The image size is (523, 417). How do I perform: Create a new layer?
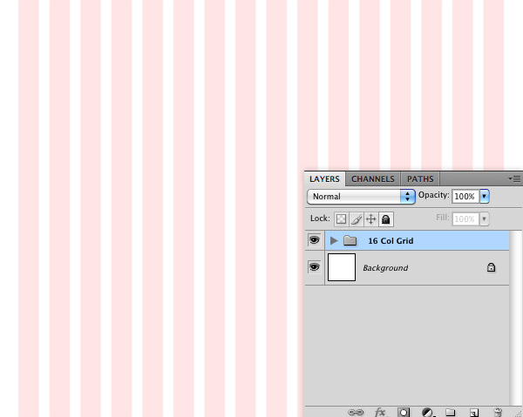tap(474, 412)
